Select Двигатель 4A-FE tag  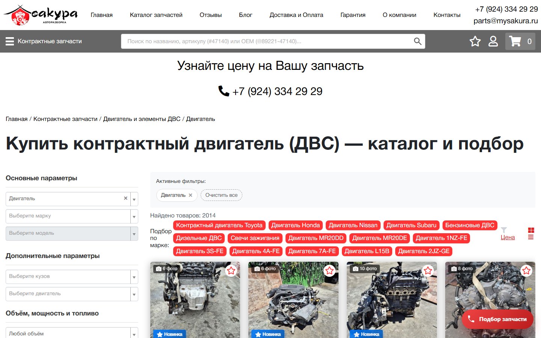pyautogui.click(x=256, y=251)
